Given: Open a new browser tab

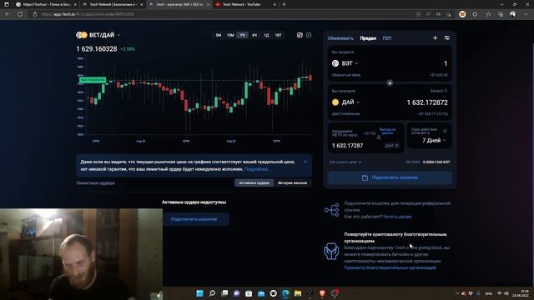Looking at the screenshot, I should pyautogui.click(x=284, y=4).
